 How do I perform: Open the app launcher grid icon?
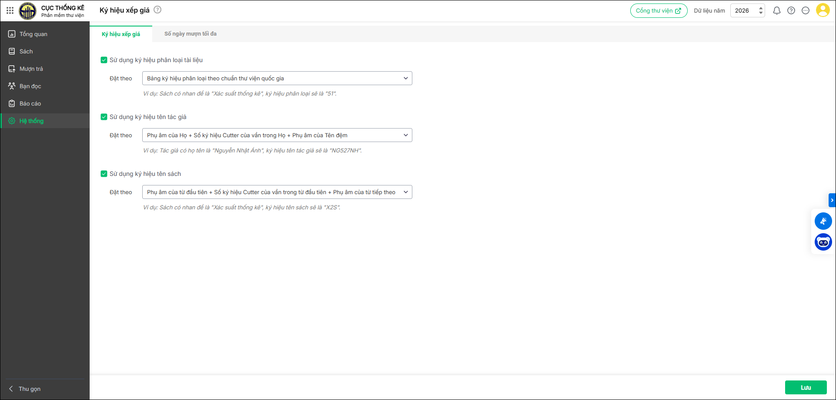pyautogui.click(x=10, y=10)
